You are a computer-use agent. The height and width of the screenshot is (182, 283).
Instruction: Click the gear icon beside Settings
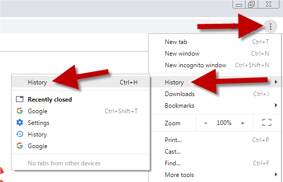pos(20,122)
